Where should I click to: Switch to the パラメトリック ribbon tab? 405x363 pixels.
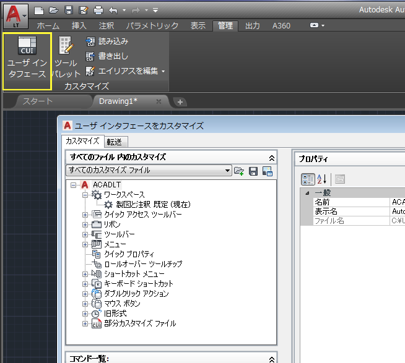tap(152, 25)
